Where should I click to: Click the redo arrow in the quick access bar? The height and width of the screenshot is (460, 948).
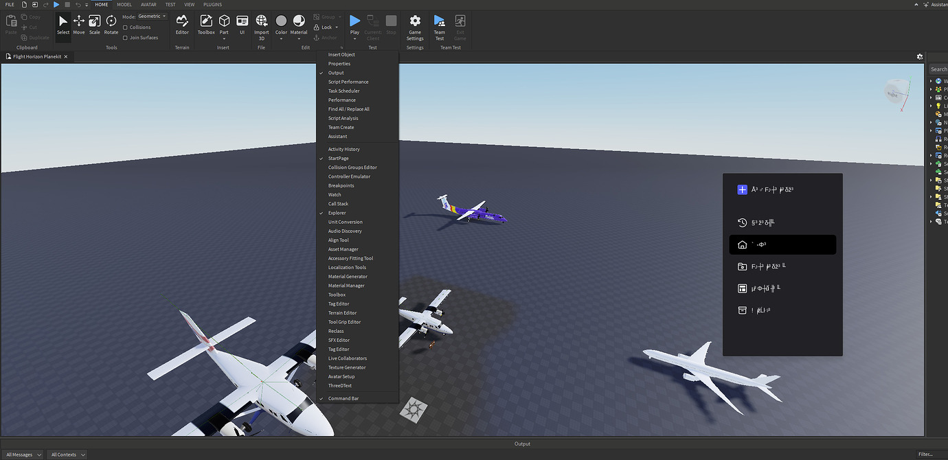click(46, 5)
